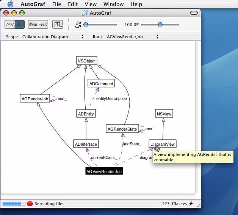
Task: Toggle the /**/ block comment button
Action: [9, 25]
